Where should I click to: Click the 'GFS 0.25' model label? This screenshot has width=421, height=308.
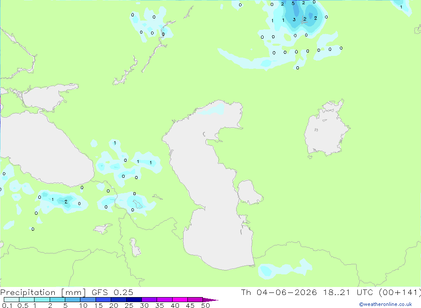pos(112,292)
